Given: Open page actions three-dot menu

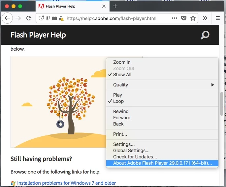Looking at the screenshot, I should [175, 18].
